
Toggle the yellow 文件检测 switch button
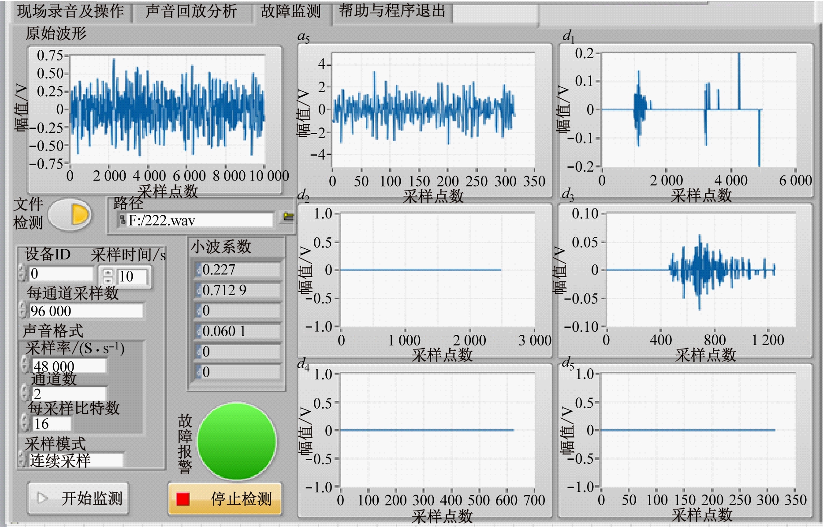[70, 215]
